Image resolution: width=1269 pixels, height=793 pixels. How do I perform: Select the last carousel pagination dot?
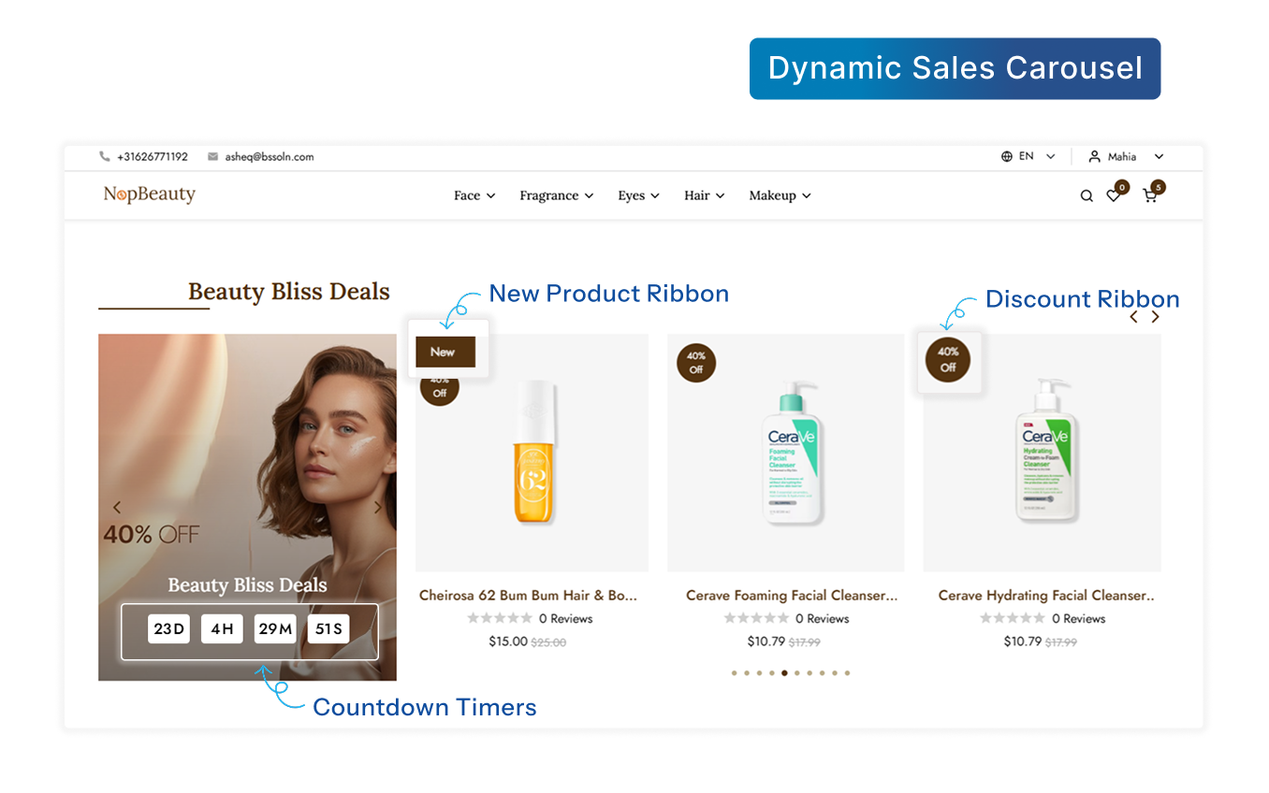click(x=847, y=672)
